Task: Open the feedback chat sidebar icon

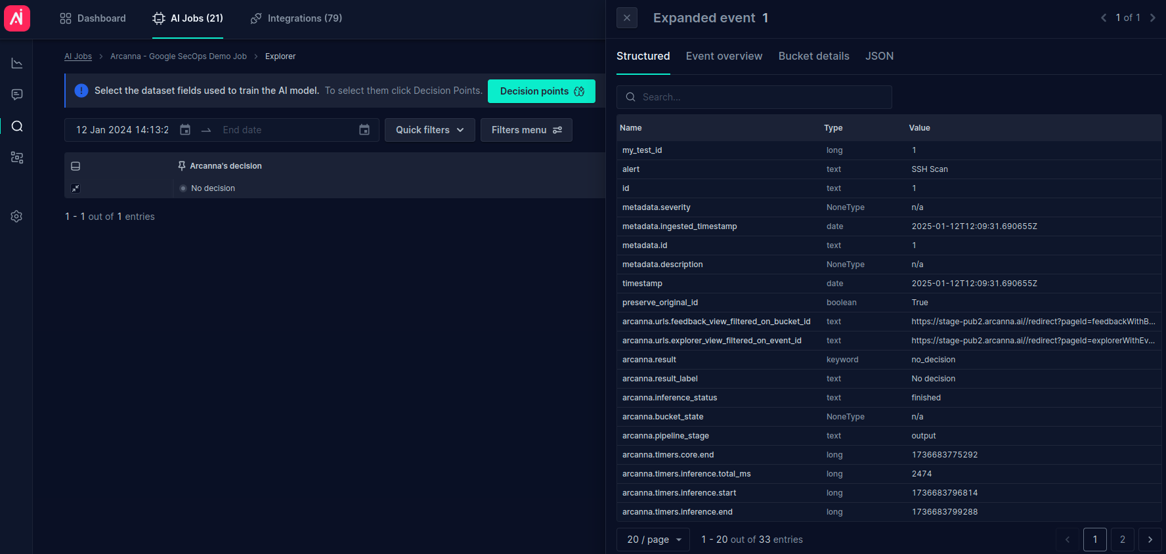Action: (x=17, y=95)
